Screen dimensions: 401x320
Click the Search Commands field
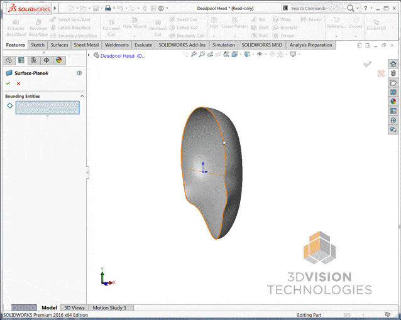coord(313,8)
